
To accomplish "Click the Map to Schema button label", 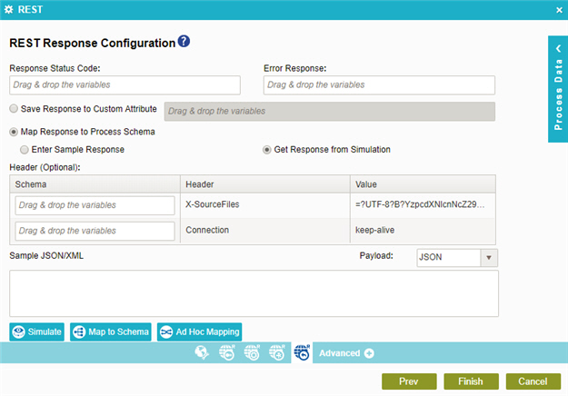I will coord(118,332).
